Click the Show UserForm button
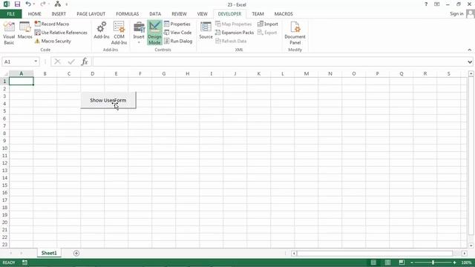The width and height of the screenshot is (475, 267). 108,100
